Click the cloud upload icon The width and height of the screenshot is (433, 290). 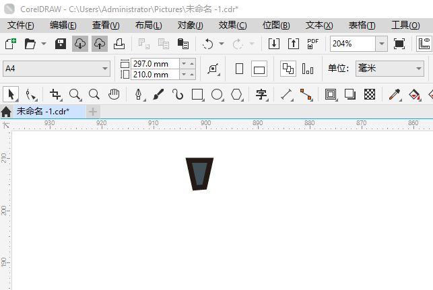click(x=100, y=44)
